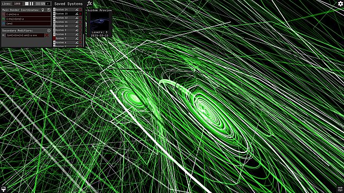Click the System Preview thumbnail image

[x=99, y=22]
